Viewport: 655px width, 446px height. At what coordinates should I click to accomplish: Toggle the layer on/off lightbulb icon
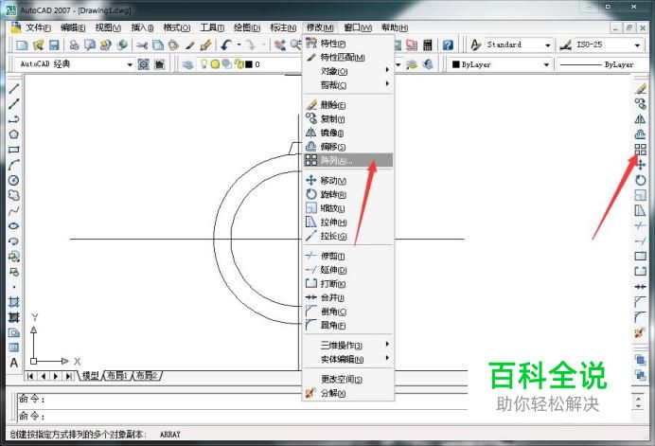coord(204,64)
